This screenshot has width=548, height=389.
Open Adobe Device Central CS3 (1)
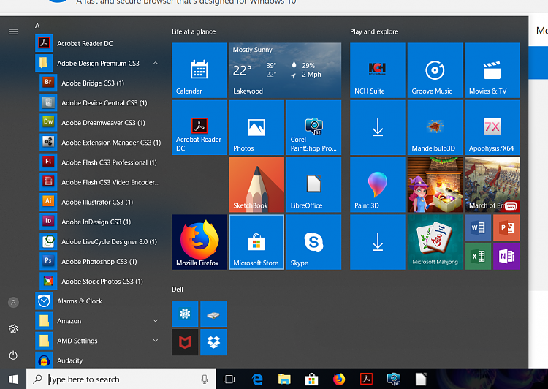pyautogui.click(x=100, y=103)
